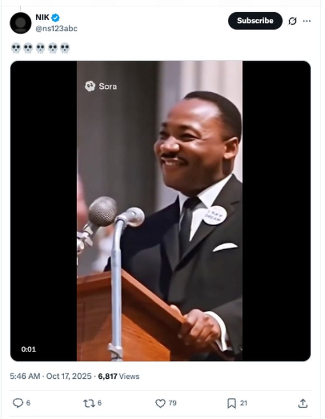Click the blue verified badge
325x419 pixels.
(x=55, y=18)
